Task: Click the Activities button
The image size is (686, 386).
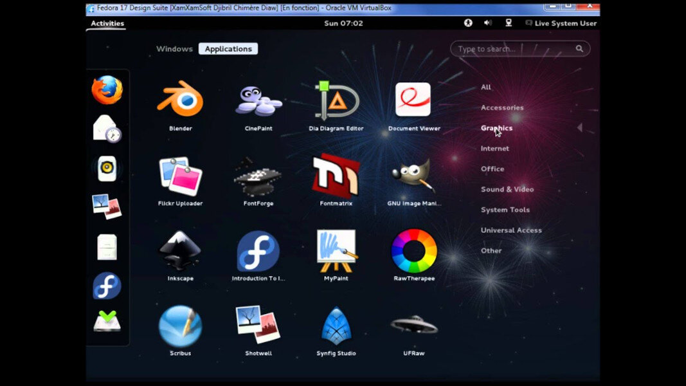Action: [107, 23]
